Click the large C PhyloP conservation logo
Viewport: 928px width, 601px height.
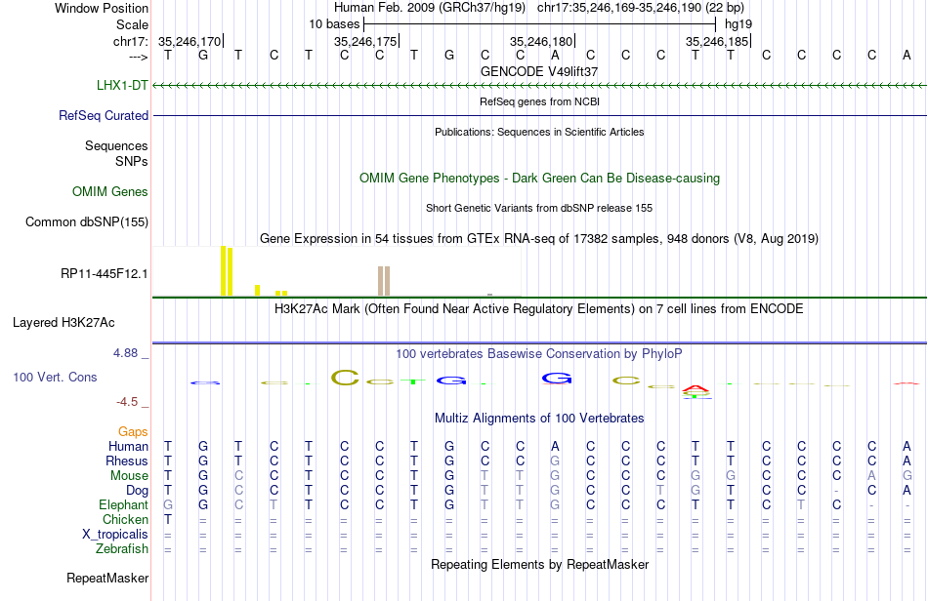click(x=345, y=377)
